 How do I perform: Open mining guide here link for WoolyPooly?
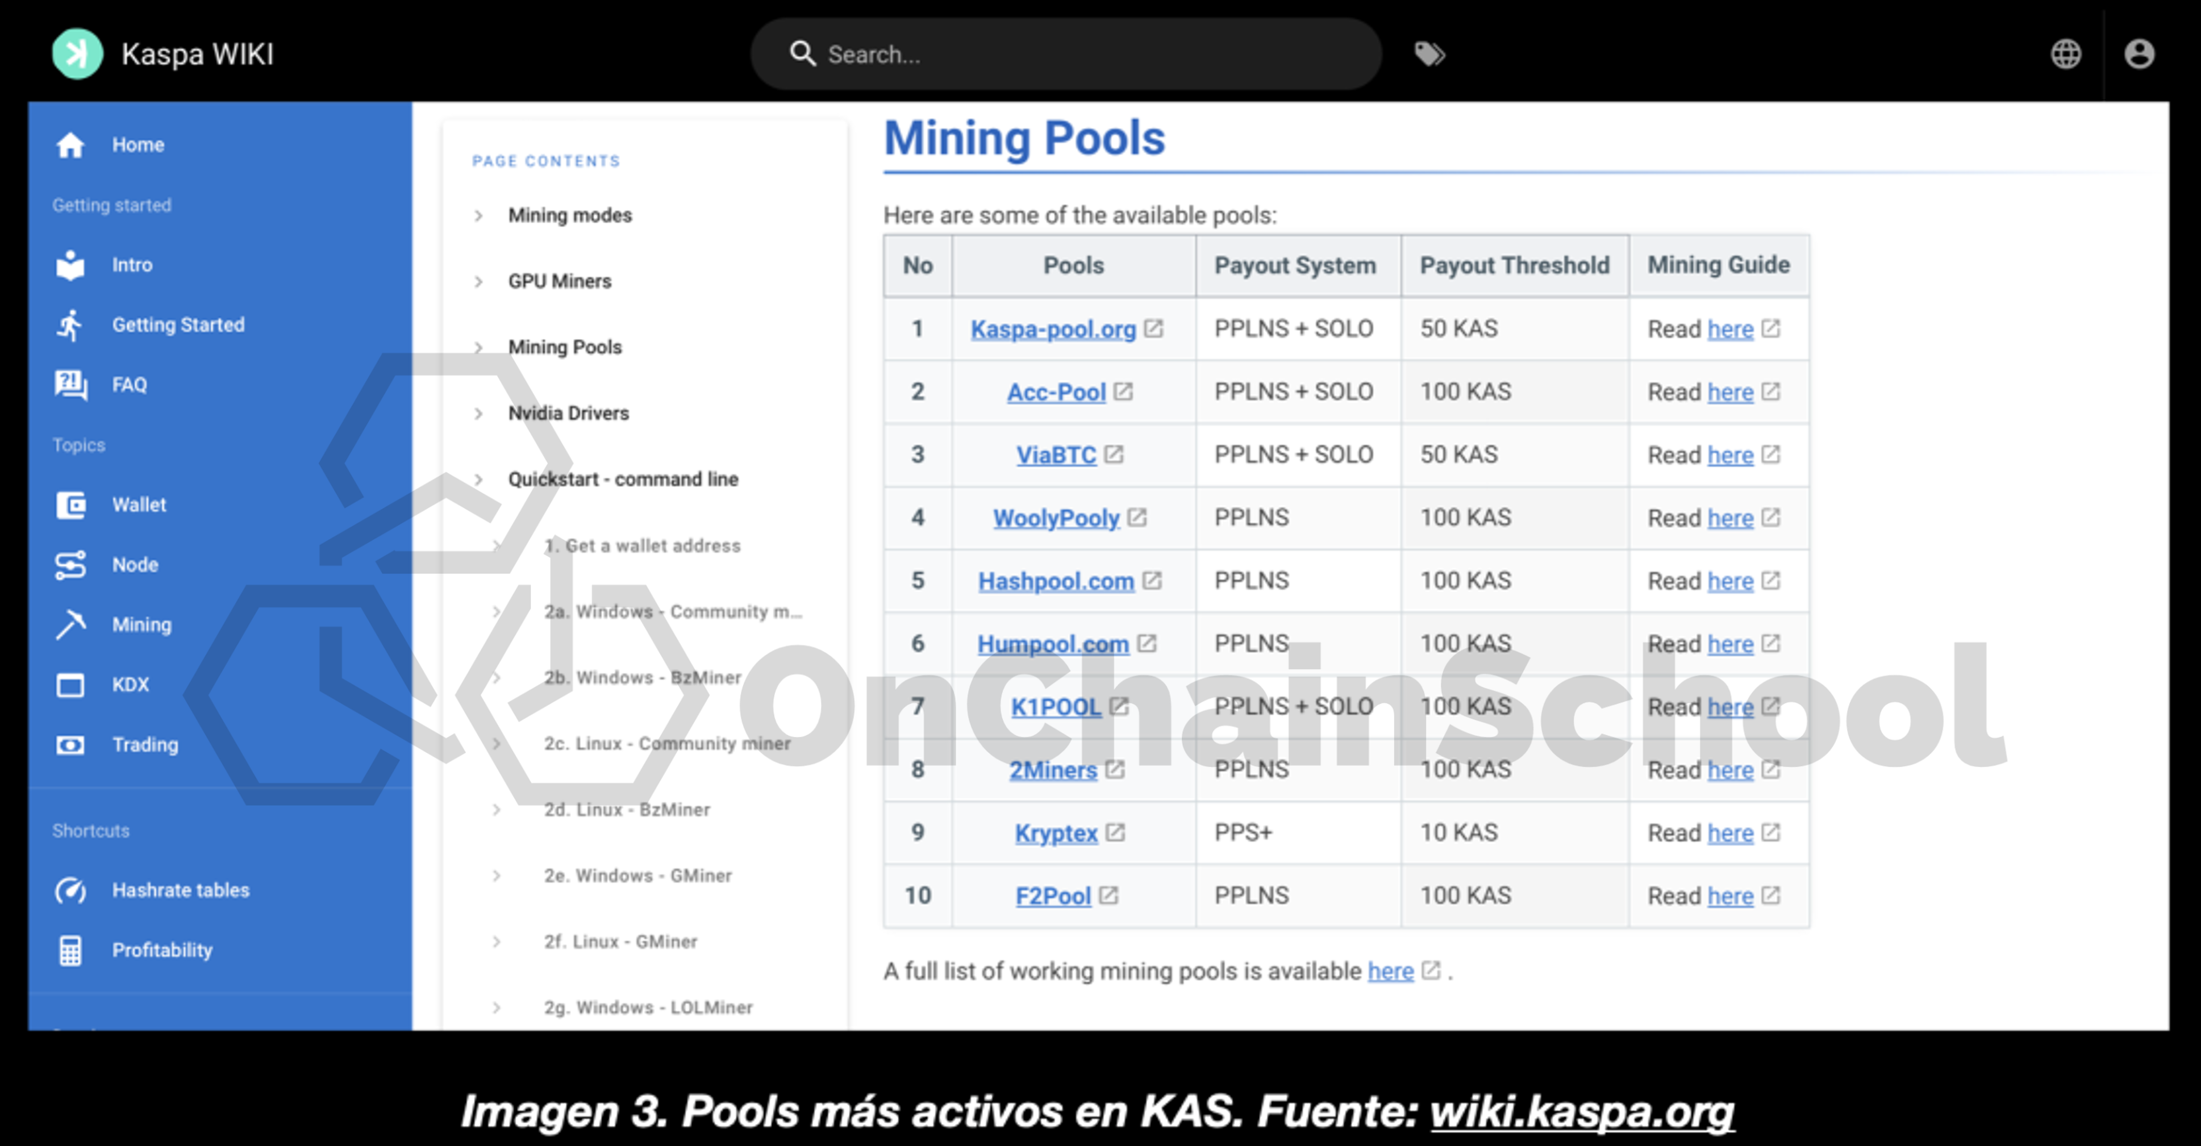[1730, 518]
